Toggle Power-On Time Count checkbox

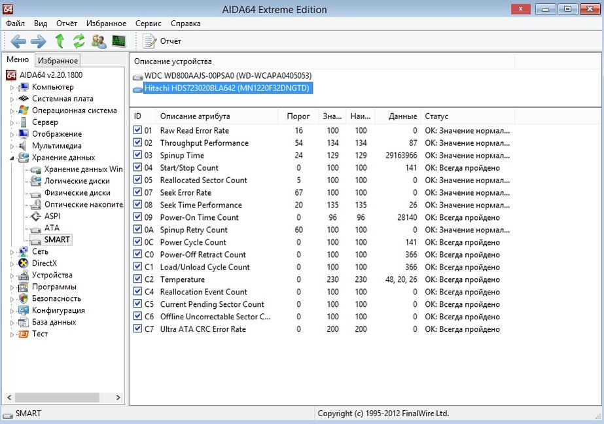pos(137,217)
